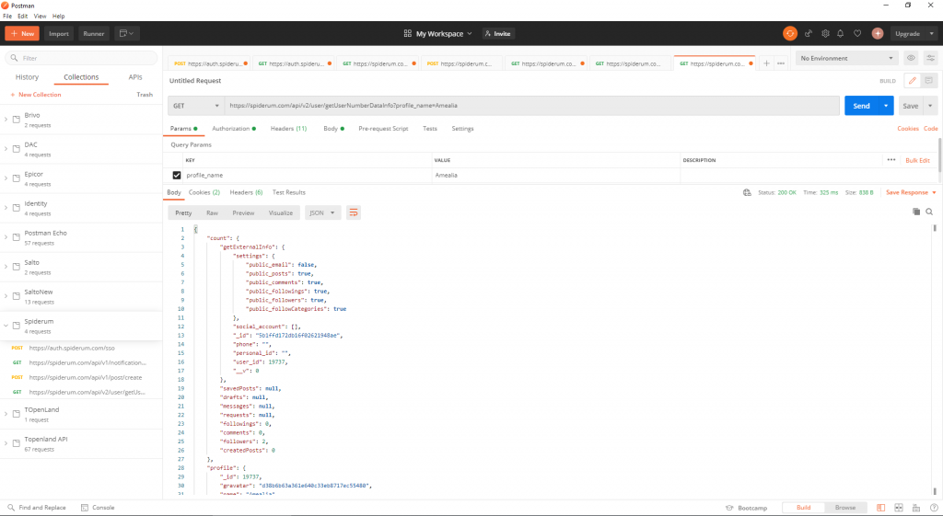Open the Save button dropdown arrow
943x516 pixels.
930,106
